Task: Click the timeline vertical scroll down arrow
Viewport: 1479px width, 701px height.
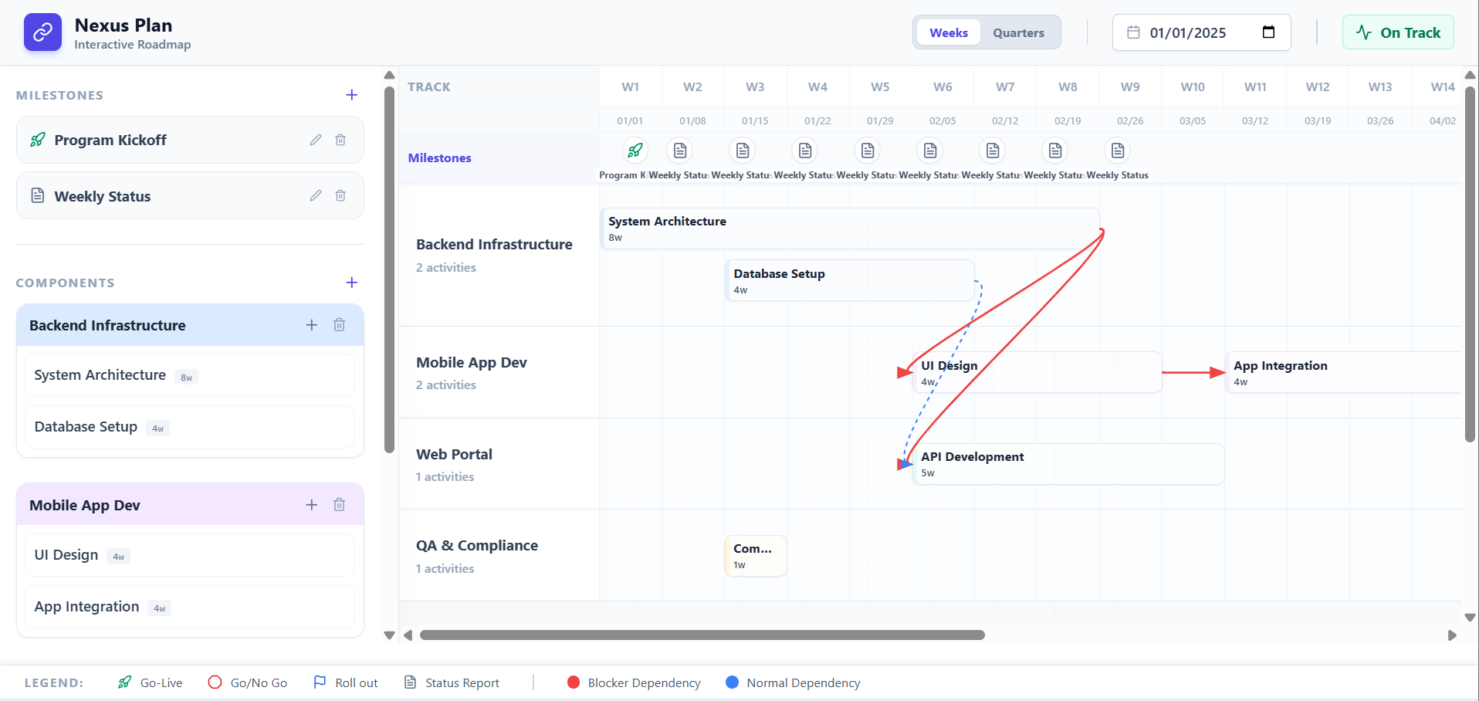Action: pos(1470,618)
